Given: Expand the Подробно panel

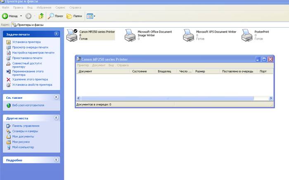Looking at the screenshot, I should 57,160.
